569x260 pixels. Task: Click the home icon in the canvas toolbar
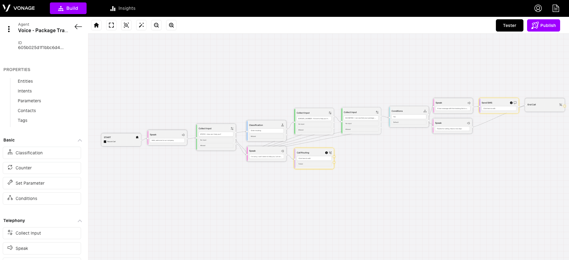pos(96,25)
